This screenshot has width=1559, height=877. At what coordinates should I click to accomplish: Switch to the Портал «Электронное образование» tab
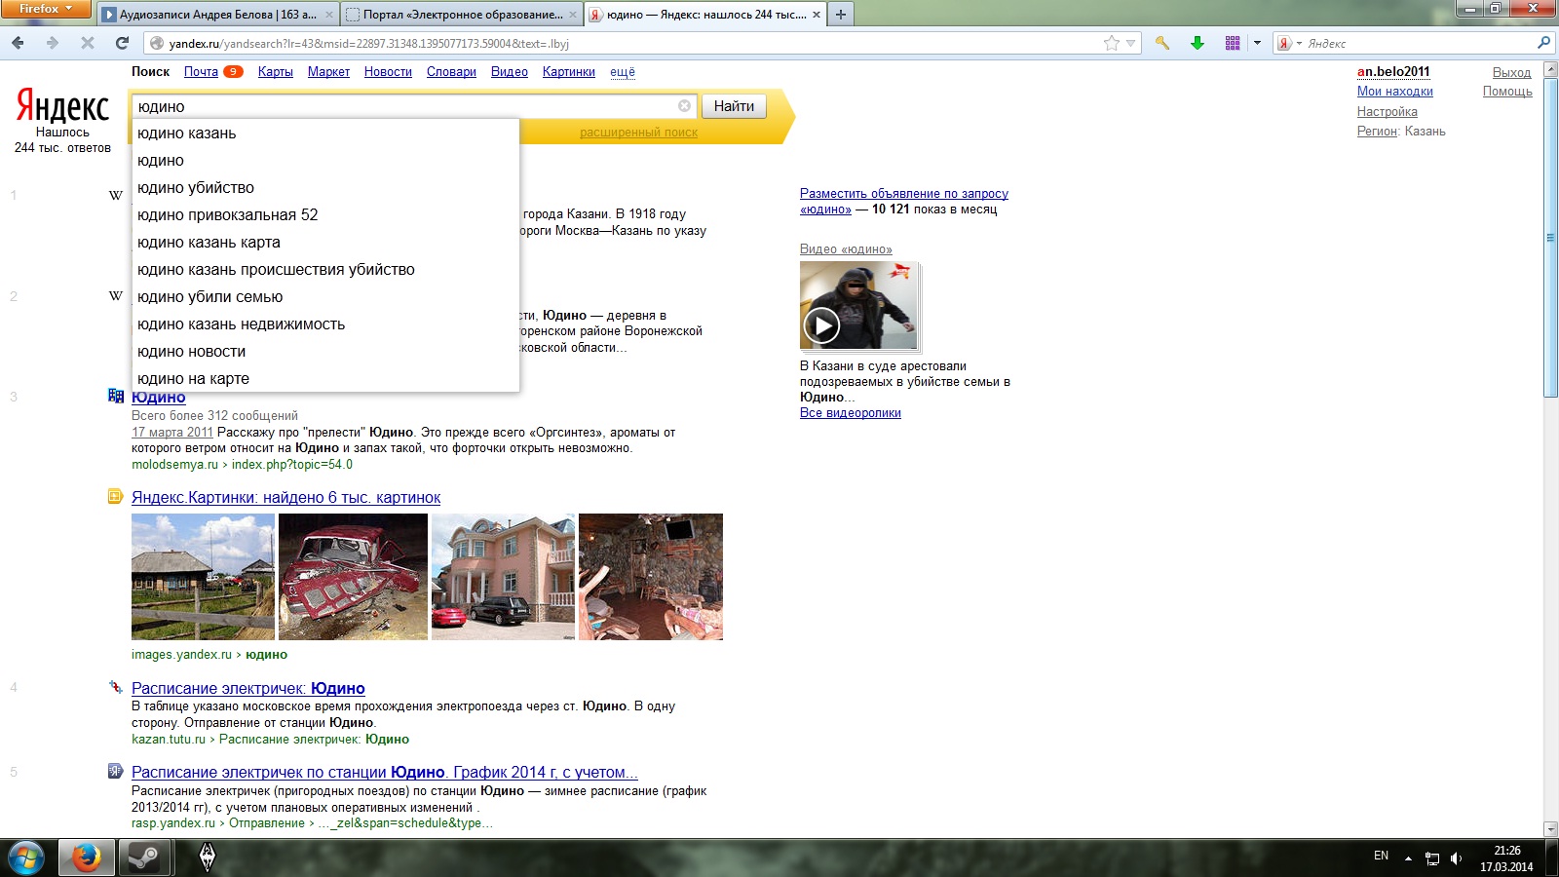(462, 15)
